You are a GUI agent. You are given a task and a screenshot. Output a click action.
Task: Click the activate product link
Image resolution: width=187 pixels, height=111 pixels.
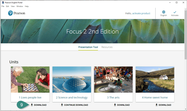click(141, 13)
